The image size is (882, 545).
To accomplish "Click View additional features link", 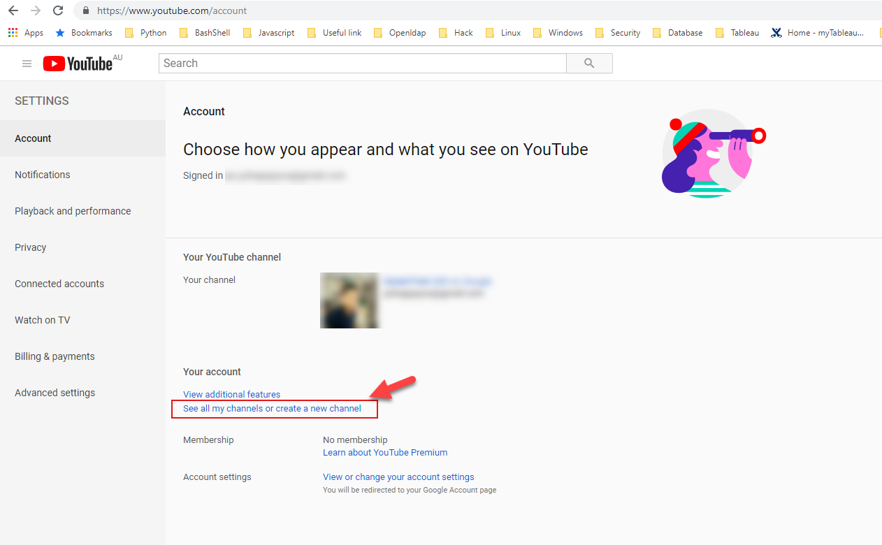I will [x=231, y=395].
